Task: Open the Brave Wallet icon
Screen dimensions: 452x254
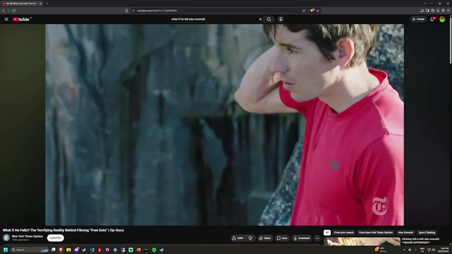Action: click(433, 11)
